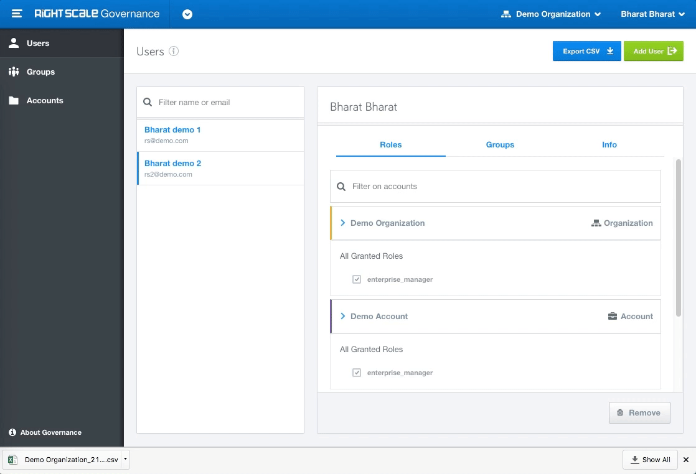Image resolution: width=696 pixels, height=474 pixels.
Task: Click the Add User button
Action: click(x=654, y=51)
